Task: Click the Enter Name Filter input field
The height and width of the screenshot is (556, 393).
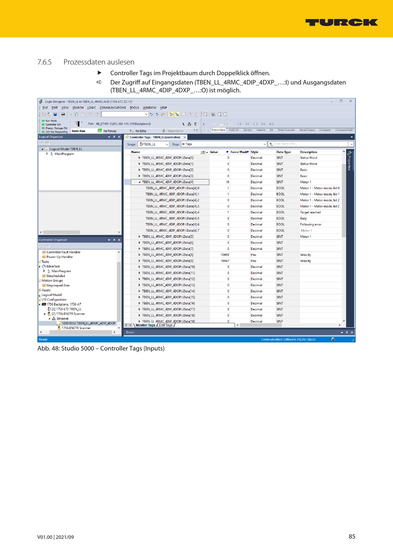Action: [310, 144]
